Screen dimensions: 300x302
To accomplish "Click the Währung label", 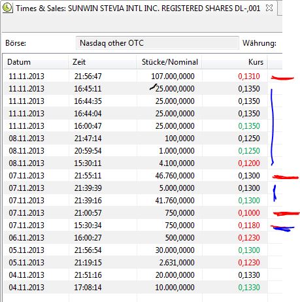I will coord(259,43).
